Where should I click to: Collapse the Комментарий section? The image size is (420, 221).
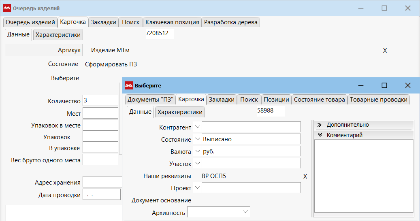point(319,135)
